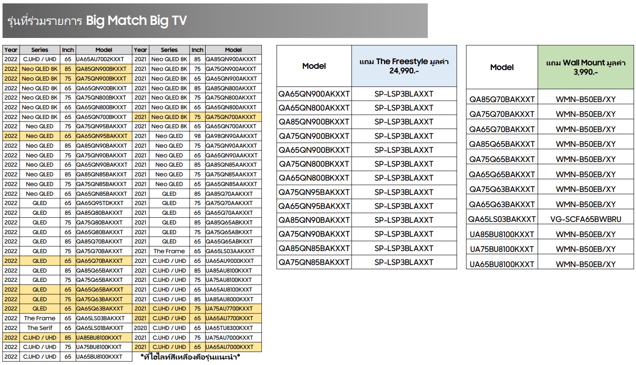
Task: Click QA65LS03BAKXXT in Wall Mount table
Action: (502, 219)
